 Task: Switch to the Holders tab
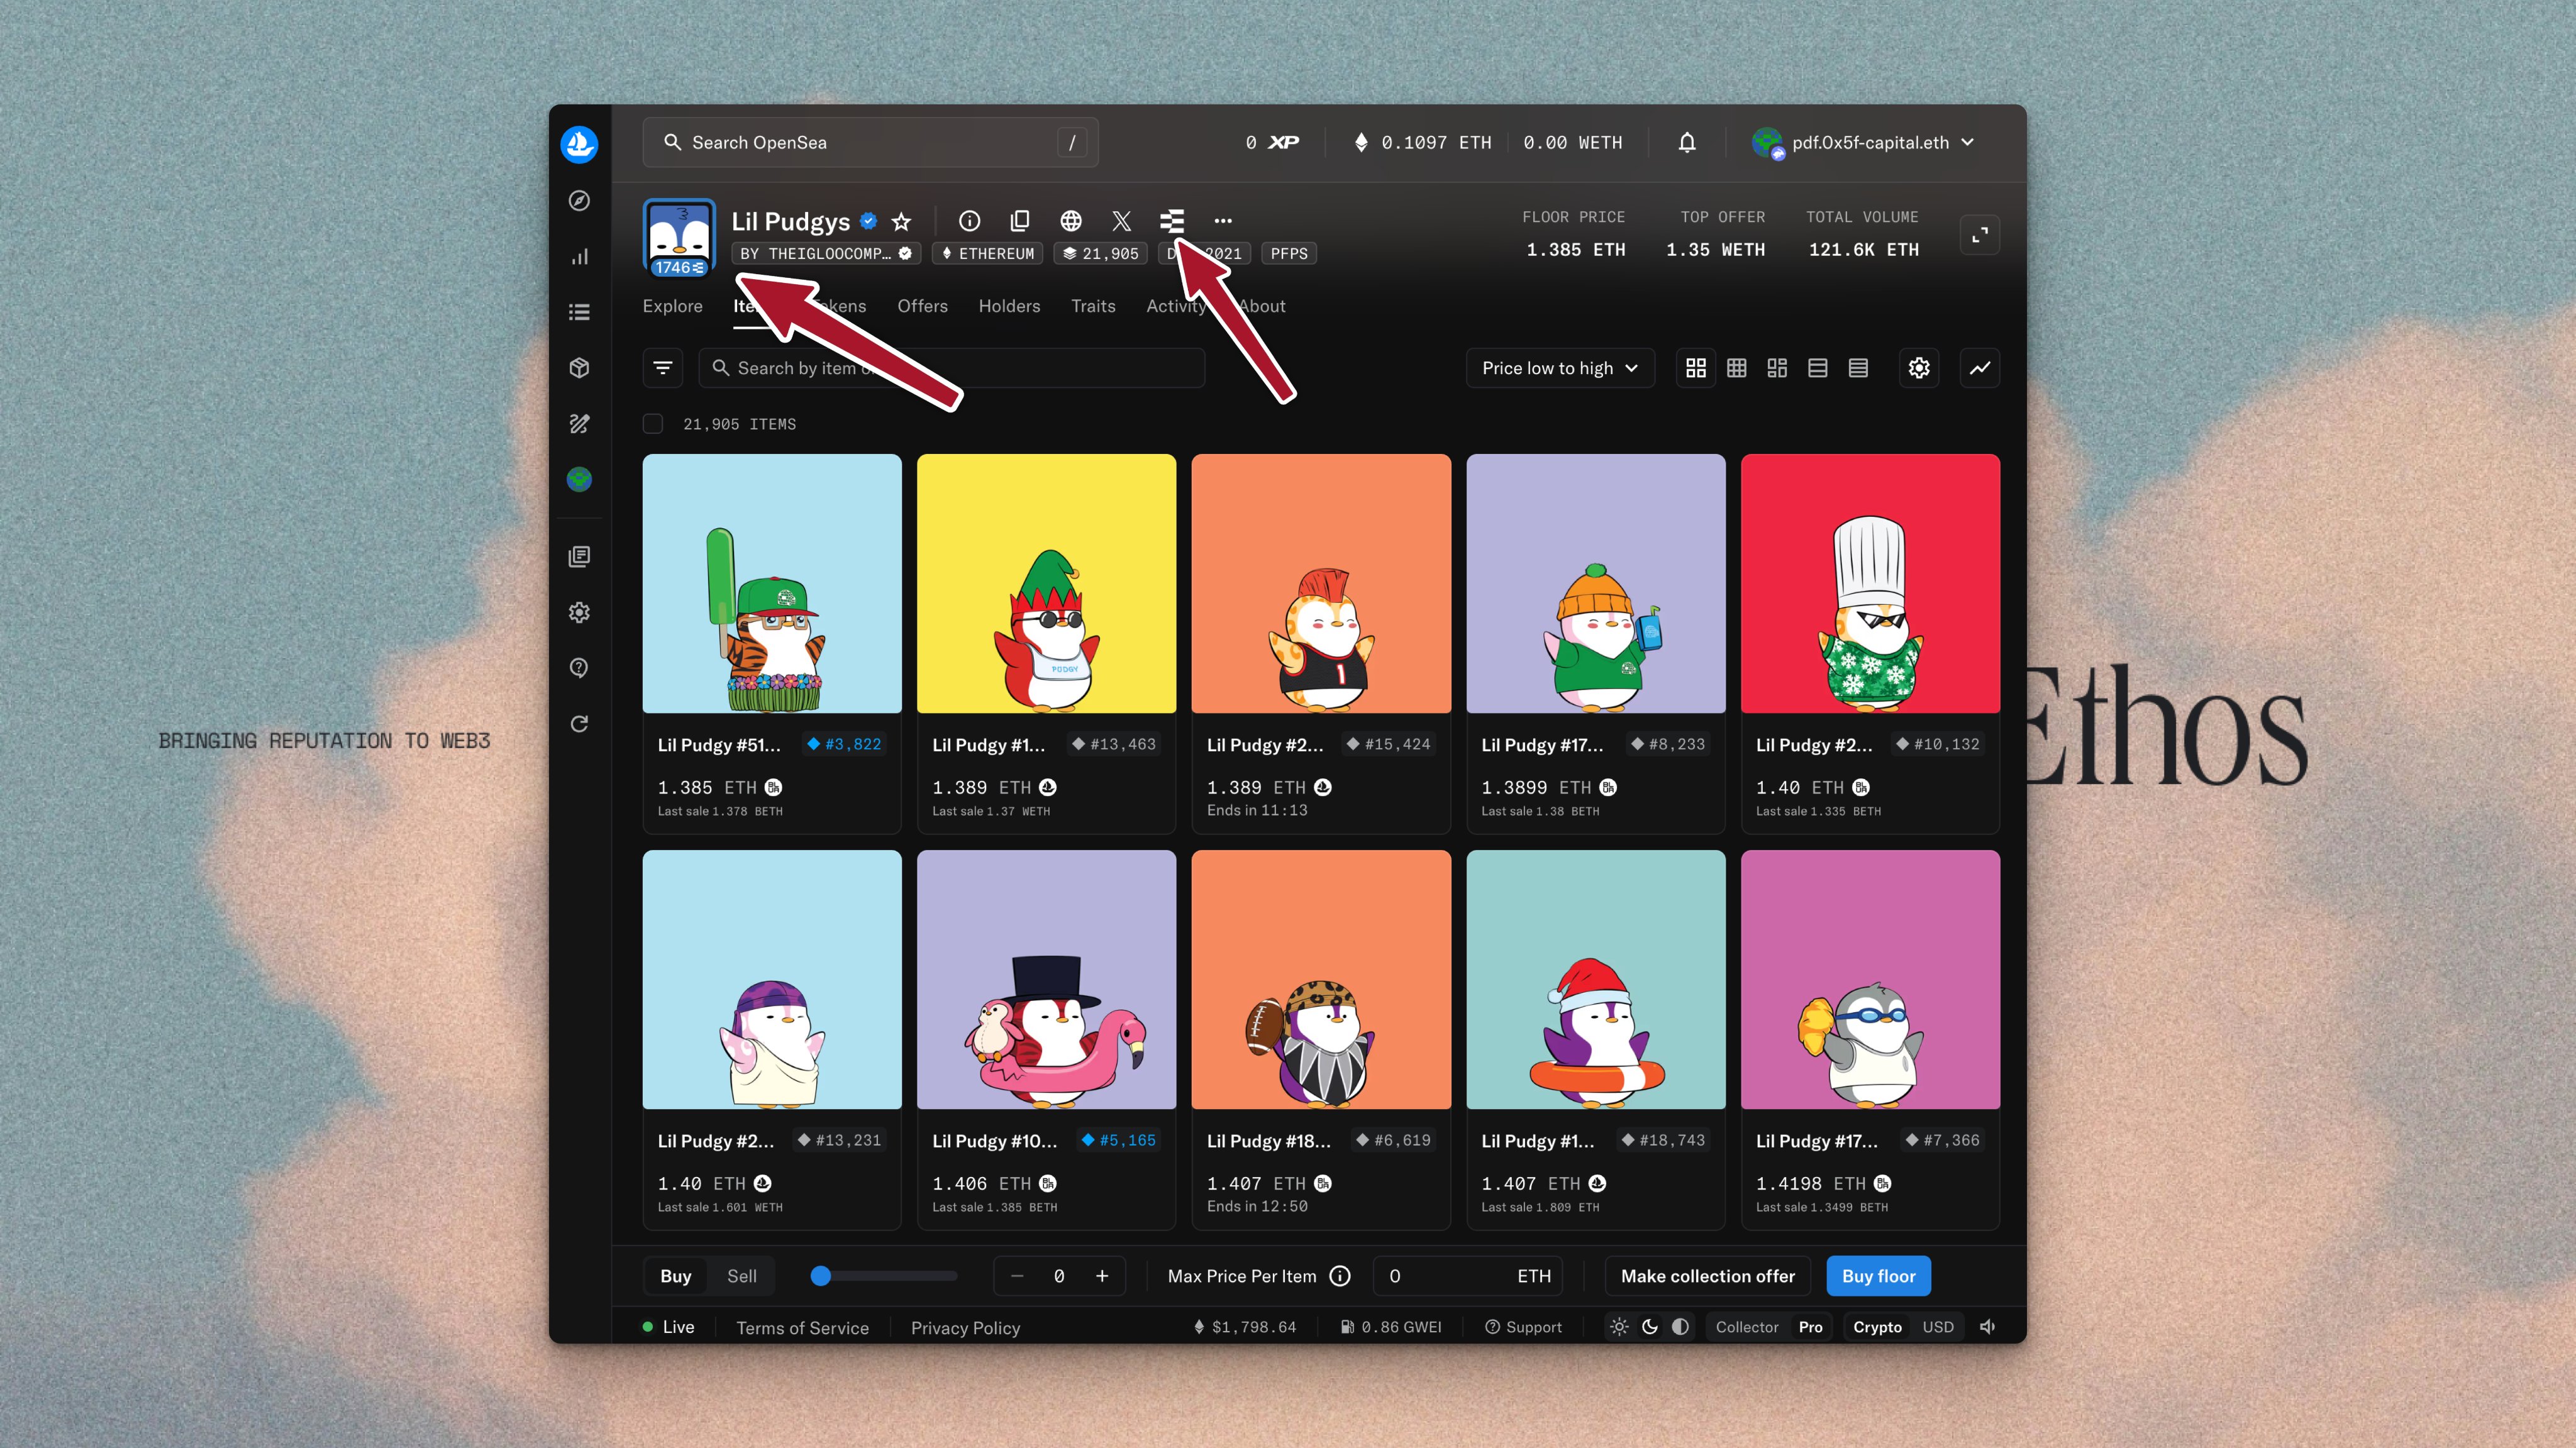pos(1009,306)
